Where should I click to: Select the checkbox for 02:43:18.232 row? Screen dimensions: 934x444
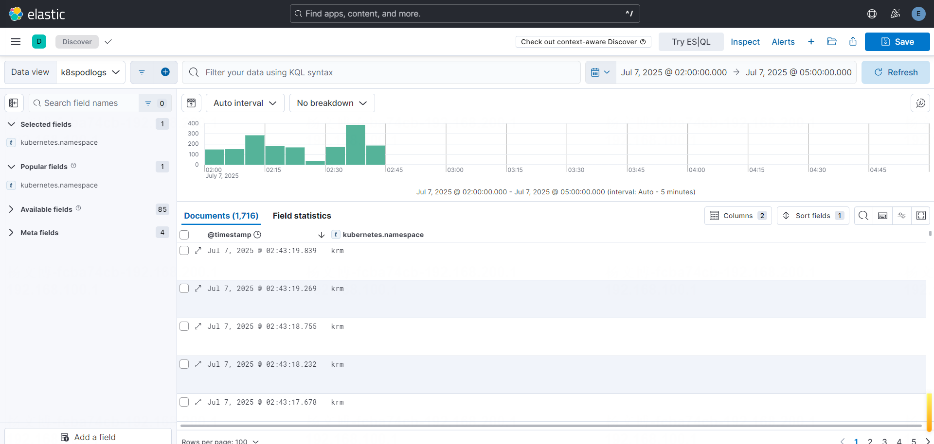click(x=184, y=364)
